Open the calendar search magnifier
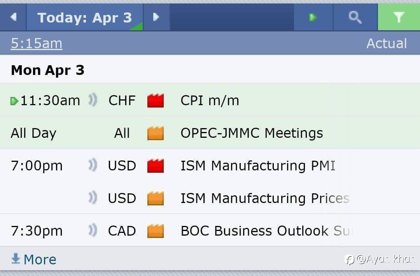 point(355,17)
